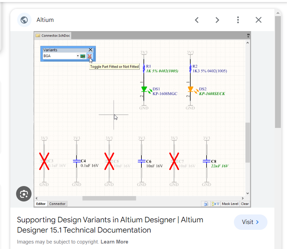Screen dimensions: 287x249
Task: Follow the Learn More copyright link
Action: point(114,242)
